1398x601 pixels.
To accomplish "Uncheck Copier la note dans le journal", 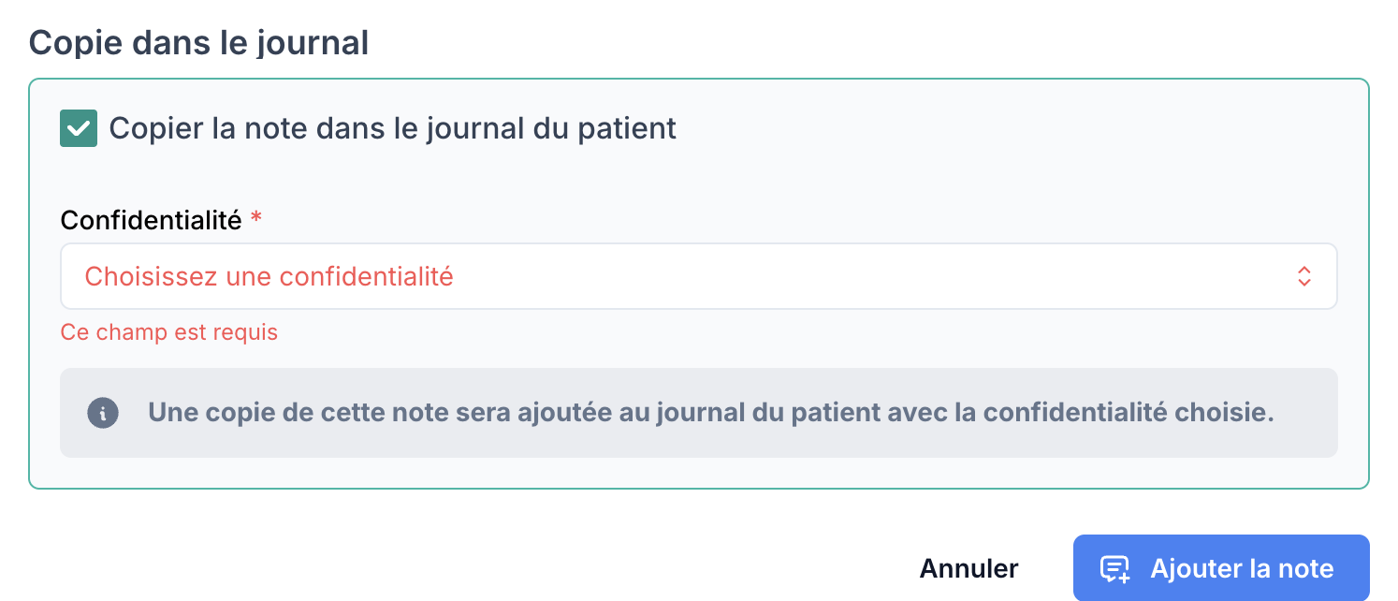I will tap(79, 128).
